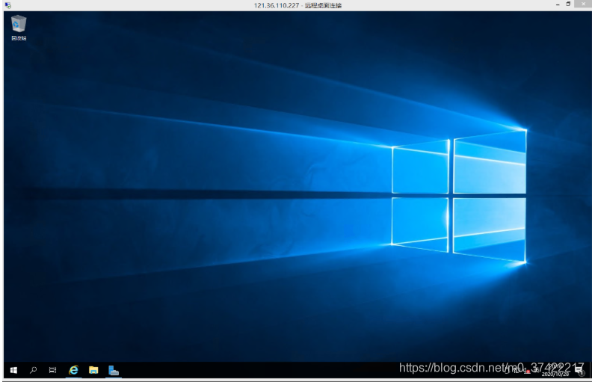Open the Action Center notification icon
The image size is (592, 382).
point(579,370)
